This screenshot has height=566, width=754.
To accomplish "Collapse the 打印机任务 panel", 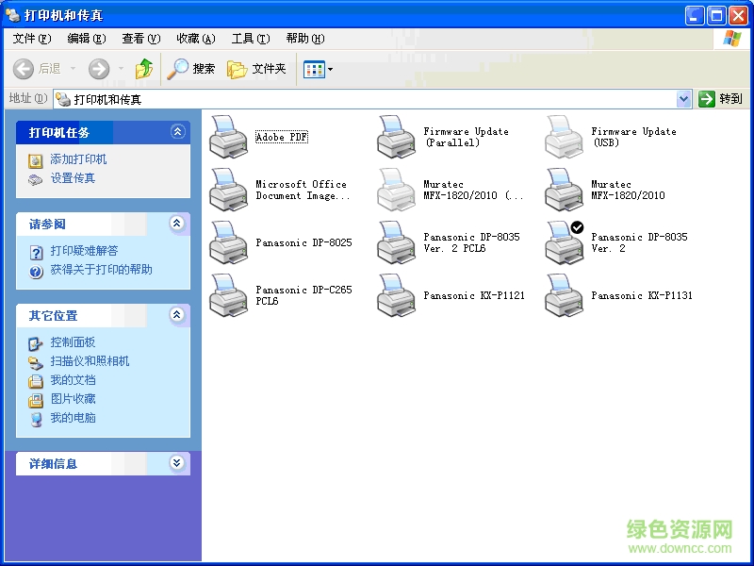I will coord(176,132).
